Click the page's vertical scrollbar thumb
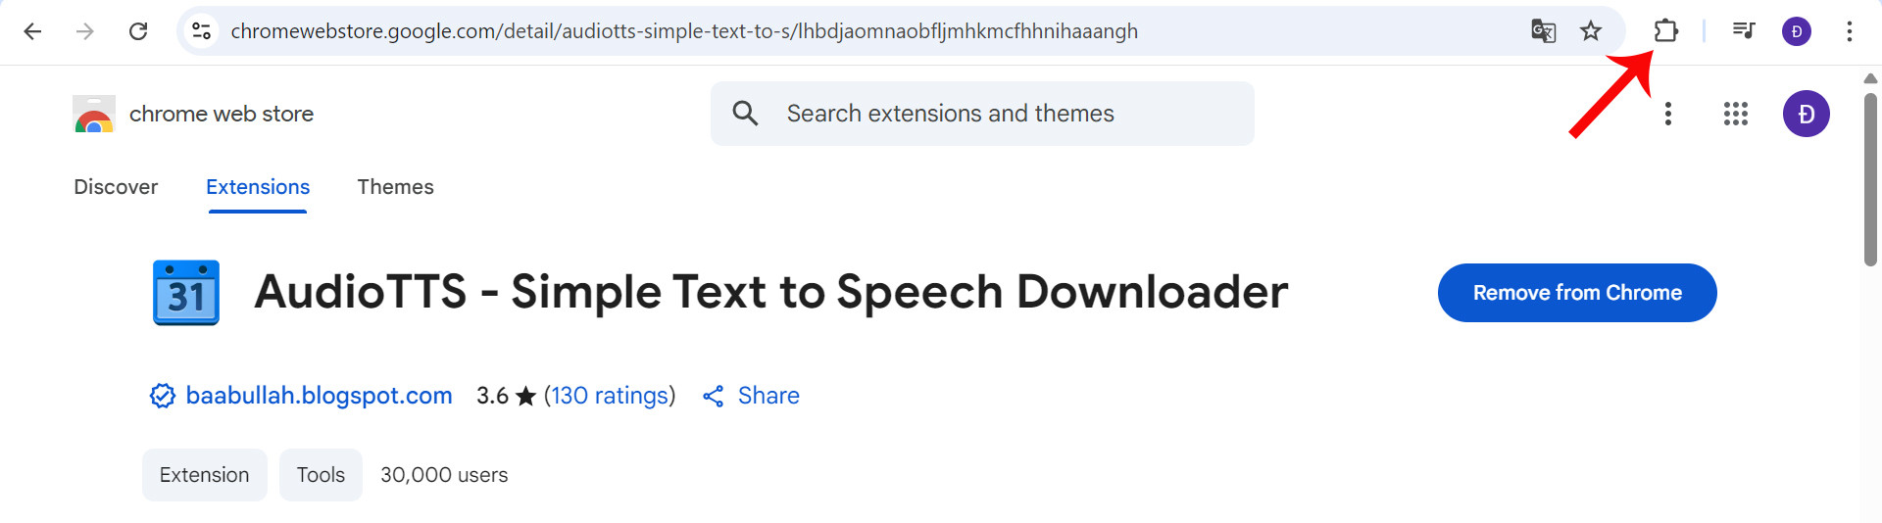 coord(1870,176)
